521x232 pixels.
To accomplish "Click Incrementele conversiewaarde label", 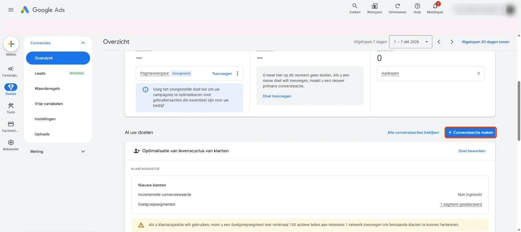I will pyautogui.click(x=164, y=195).
